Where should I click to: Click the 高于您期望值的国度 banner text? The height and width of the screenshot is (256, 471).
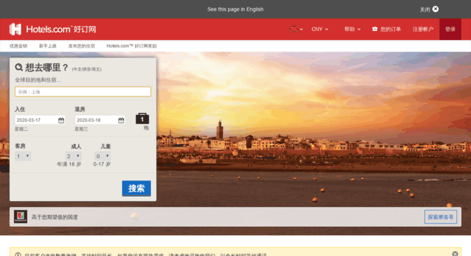pos(55,217)
